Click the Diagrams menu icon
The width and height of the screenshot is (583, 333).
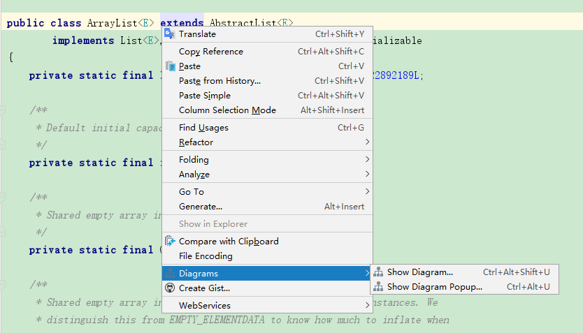coord(170,273)
